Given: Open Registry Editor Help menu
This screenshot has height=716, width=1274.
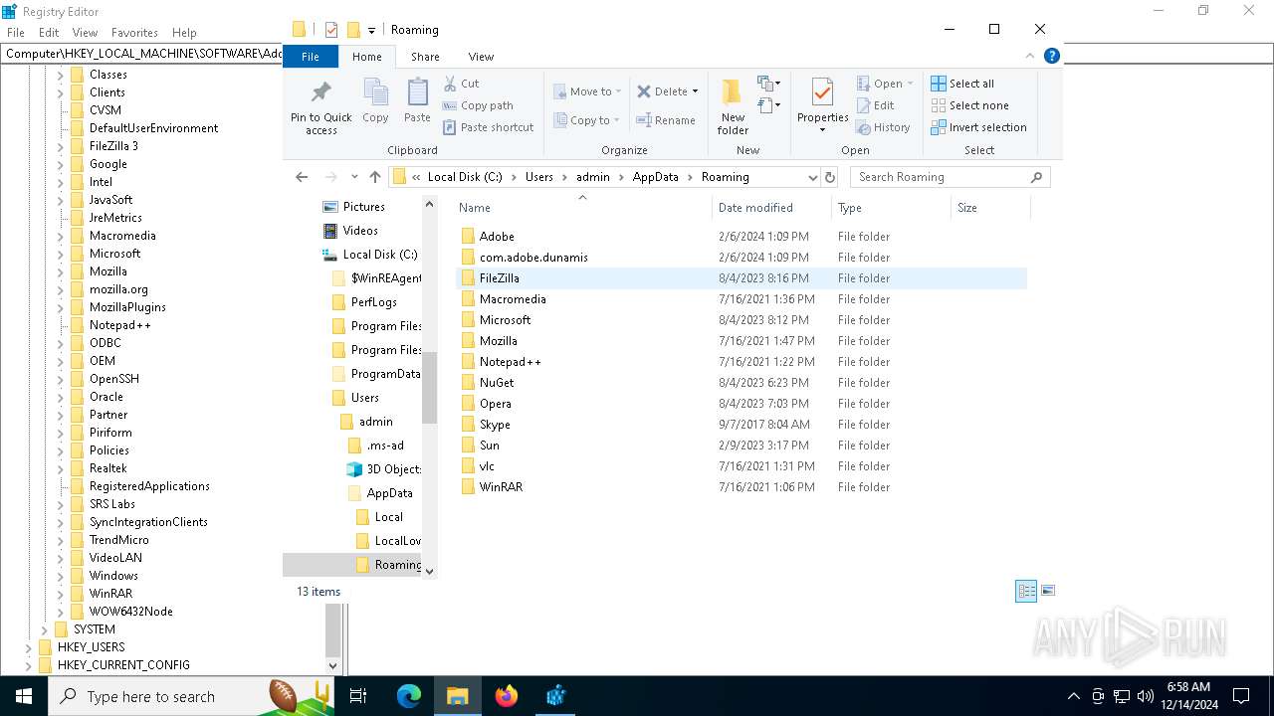Looking at the screenshot, I should tap(184, 33).
